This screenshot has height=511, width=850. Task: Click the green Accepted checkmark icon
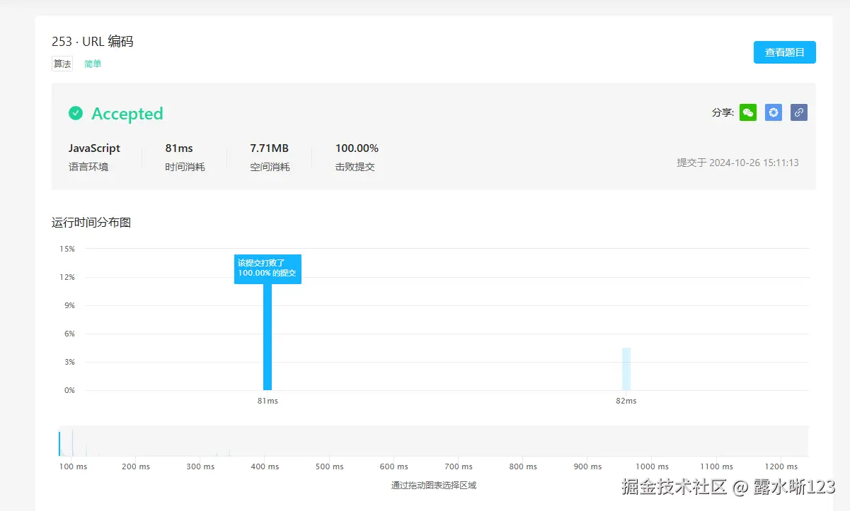click(76, 113)
